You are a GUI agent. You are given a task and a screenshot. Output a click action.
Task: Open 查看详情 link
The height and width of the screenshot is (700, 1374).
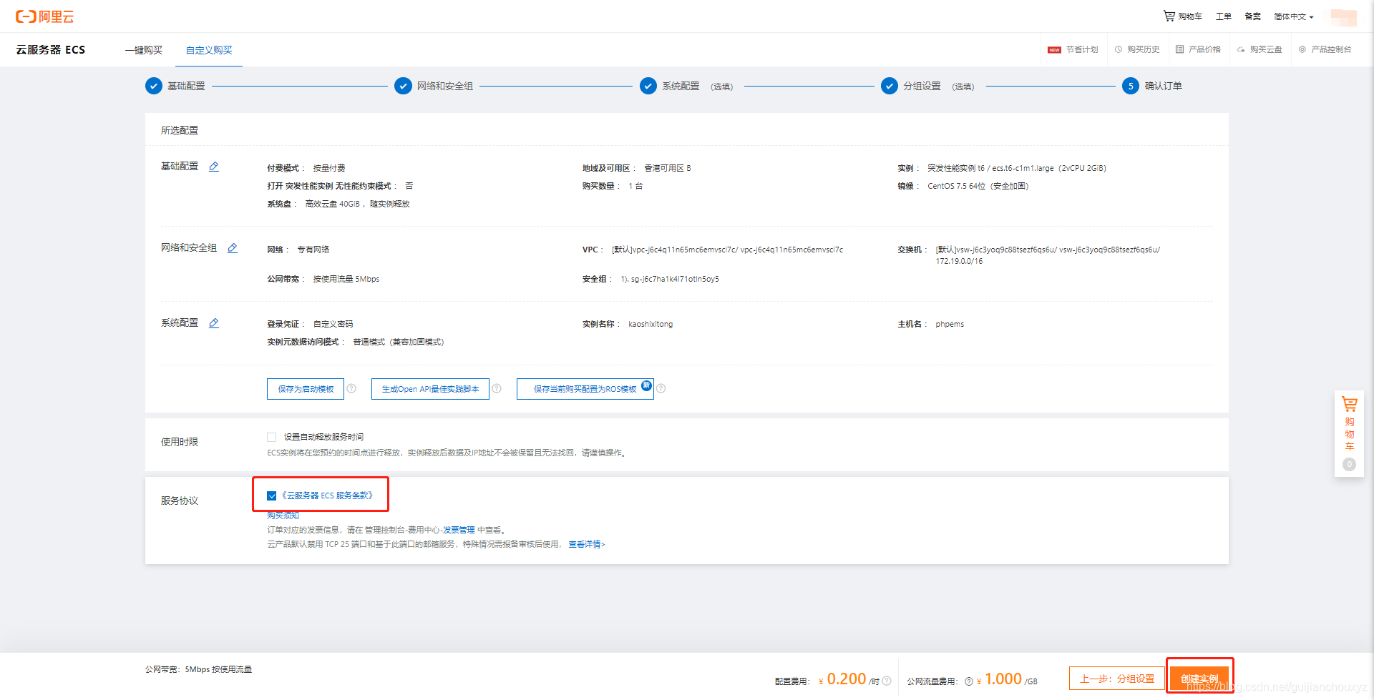pos(587,544)
